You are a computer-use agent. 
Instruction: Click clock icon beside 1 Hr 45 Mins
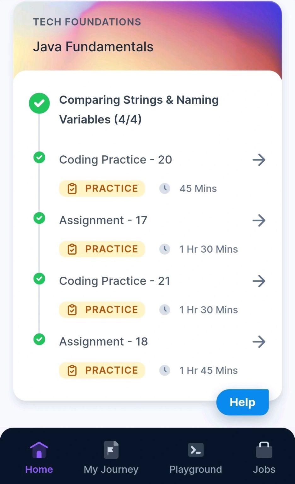(x=165, y=370)
